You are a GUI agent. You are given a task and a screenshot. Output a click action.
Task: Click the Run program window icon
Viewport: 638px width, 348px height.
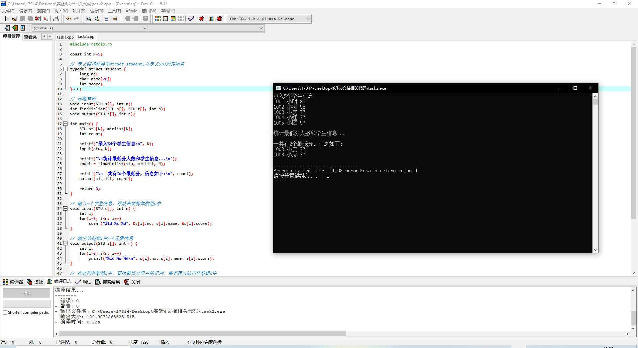165,19
